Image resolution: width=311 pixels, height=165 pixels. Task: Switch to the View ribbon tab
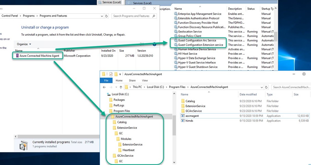pyautogui.click(x=145, y=80)
